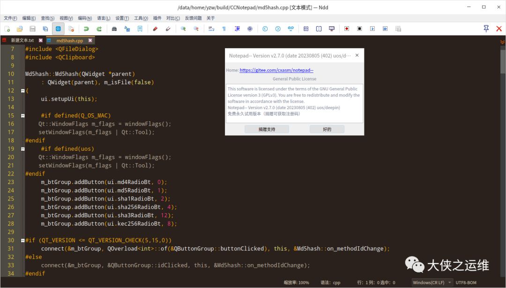Open the 关于 menu
This screenshot has height=288, width=506.
pos(211,18)
